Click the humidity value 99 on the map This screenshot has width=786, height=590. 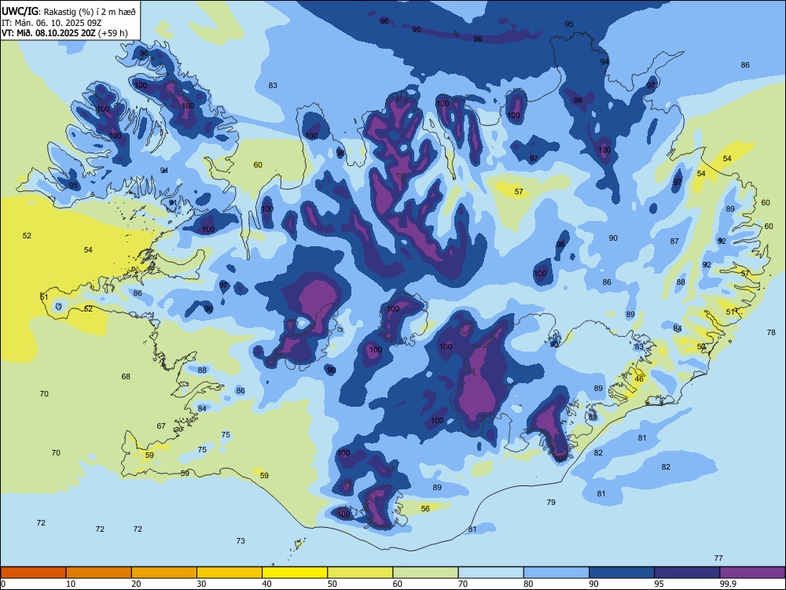tap(332, 371)
